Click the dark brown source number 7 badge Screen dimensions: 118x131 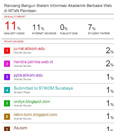(7, 129)
